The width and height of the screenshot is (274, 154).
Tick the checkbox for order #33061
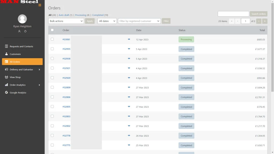click(52, 39)
